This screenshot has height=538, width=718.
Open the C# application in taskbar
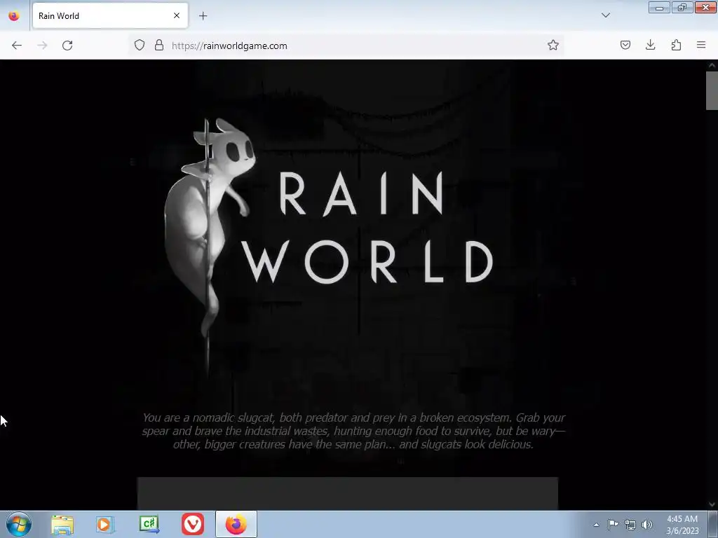click(x=149, y=524)
